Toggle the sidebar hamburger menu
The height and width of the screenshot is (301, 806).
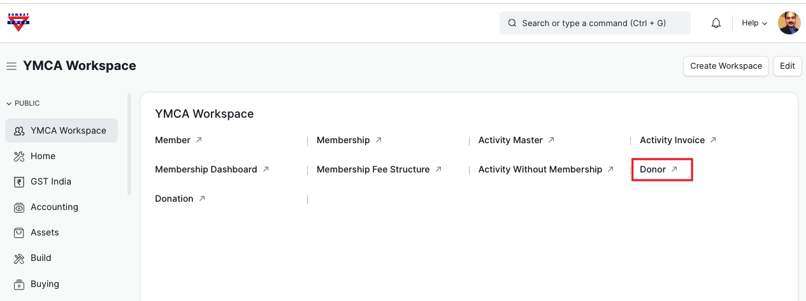tap(11, 66)
